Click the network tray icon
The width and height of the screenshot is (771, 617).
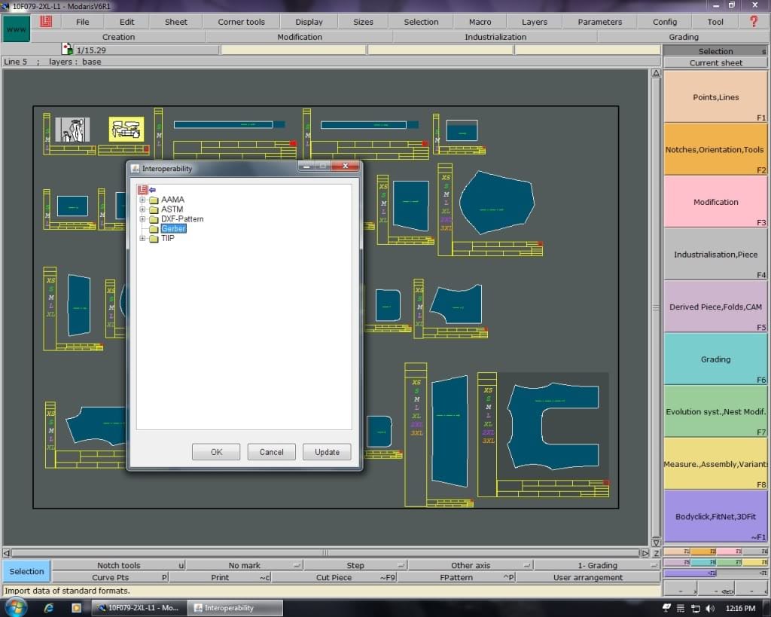[x=696, y=609]
